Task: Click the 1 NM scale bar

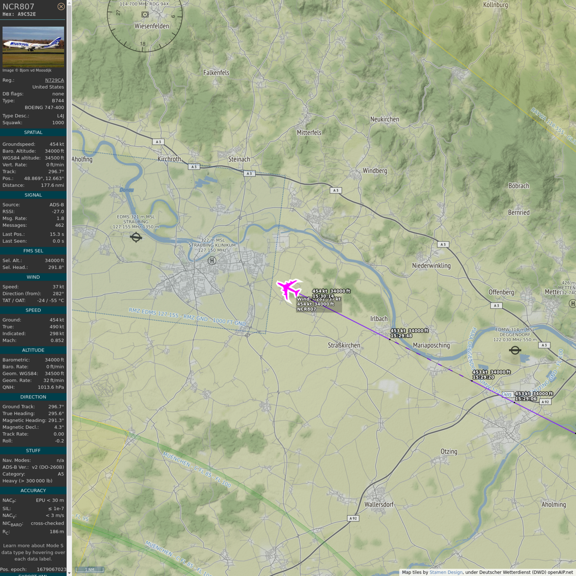Action: coord(90,570)
